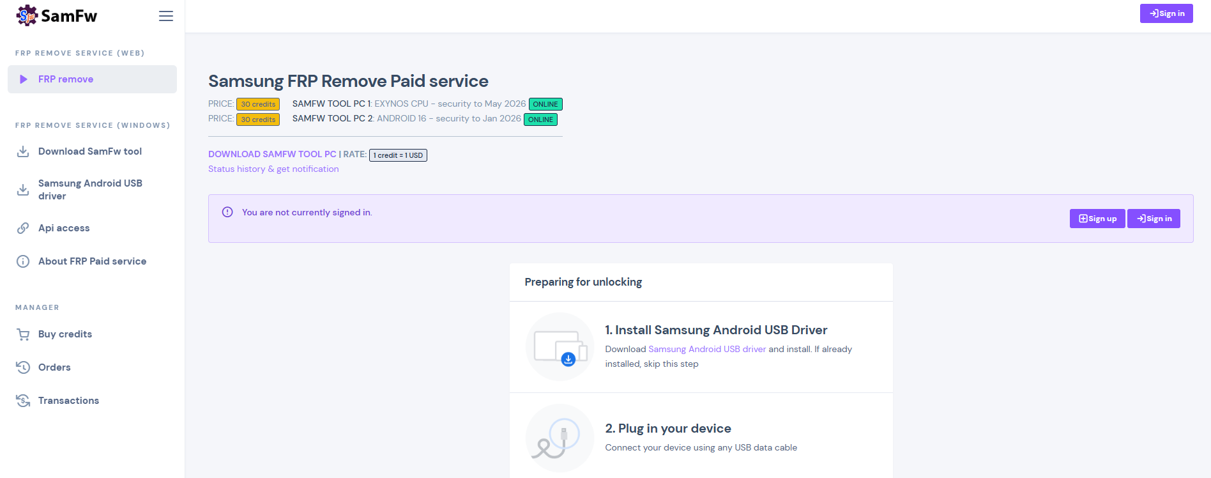Viewport: 1211px width, 478px height.
Task: Click the info icon beside About FRP Paid service
Action: pyautogui.click(x=23, y=261)
